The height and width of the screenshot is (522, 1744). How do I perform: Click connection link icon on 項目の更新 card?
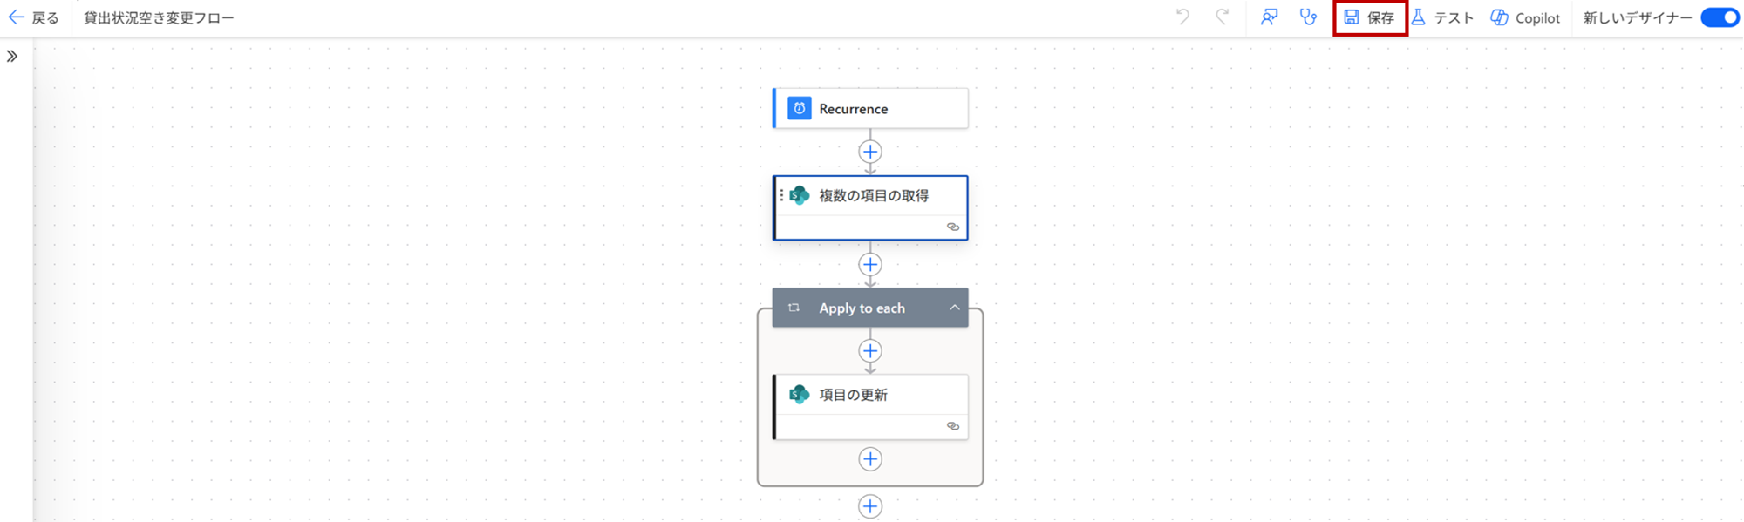[x=952, y=426]
